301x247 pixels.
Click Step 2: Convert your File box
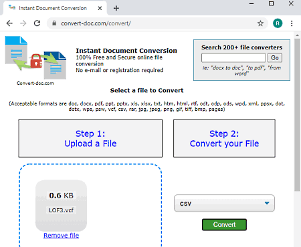tap(224, 138)
